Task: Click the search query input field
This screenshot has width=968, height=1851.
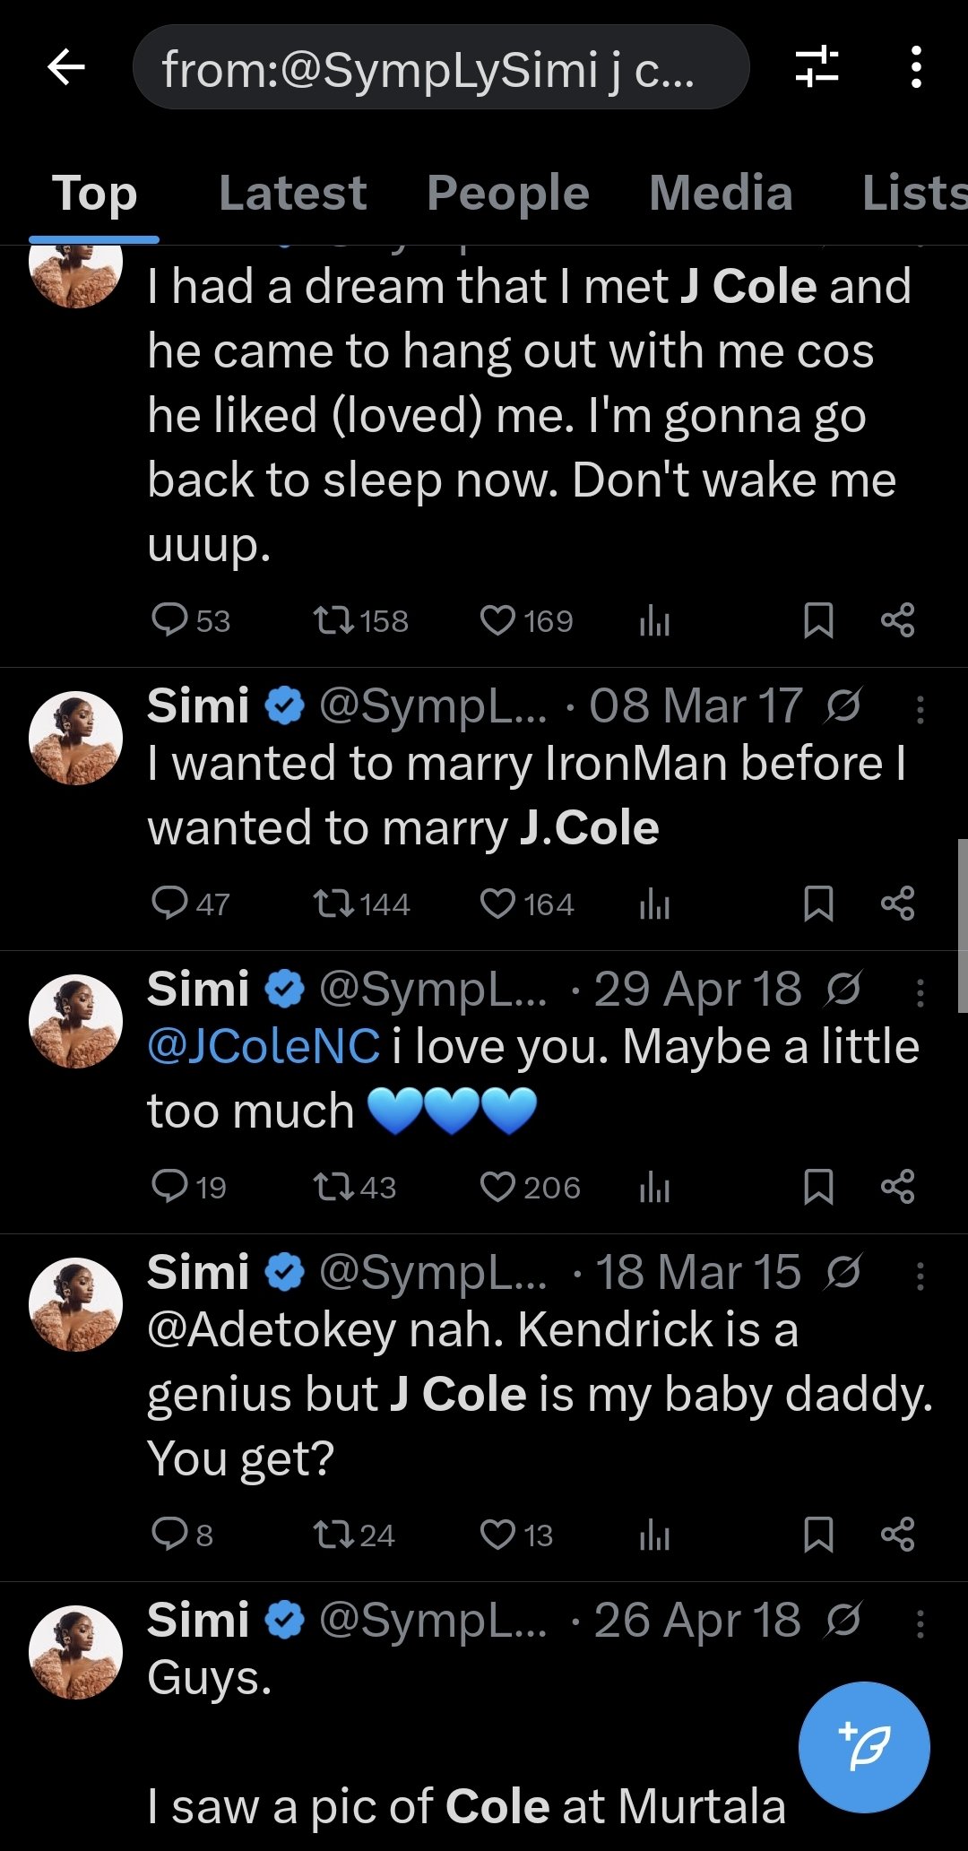Action: [439, 68]
